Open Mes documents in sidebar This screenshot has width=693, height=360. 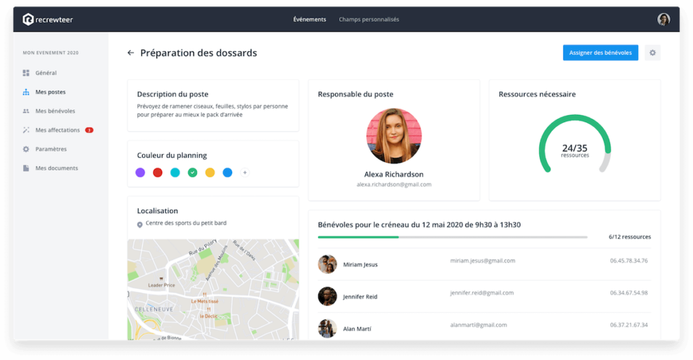point(57,168)
